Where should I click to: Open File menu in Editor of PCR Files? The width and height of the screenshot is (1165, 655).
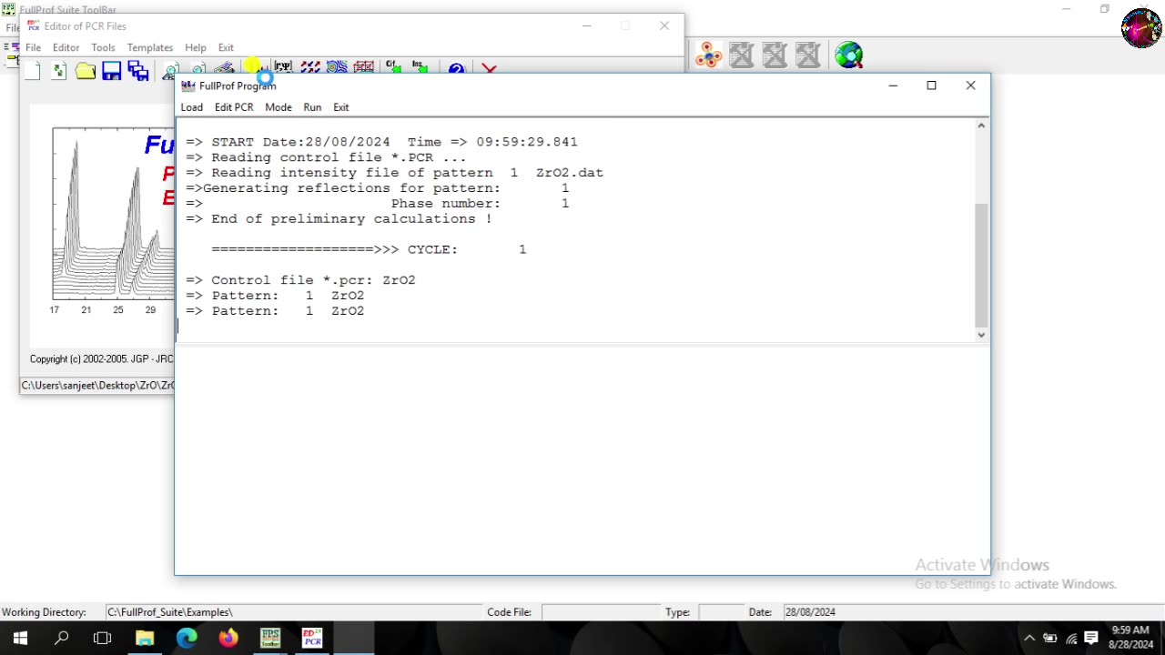[x=33, y=47]
